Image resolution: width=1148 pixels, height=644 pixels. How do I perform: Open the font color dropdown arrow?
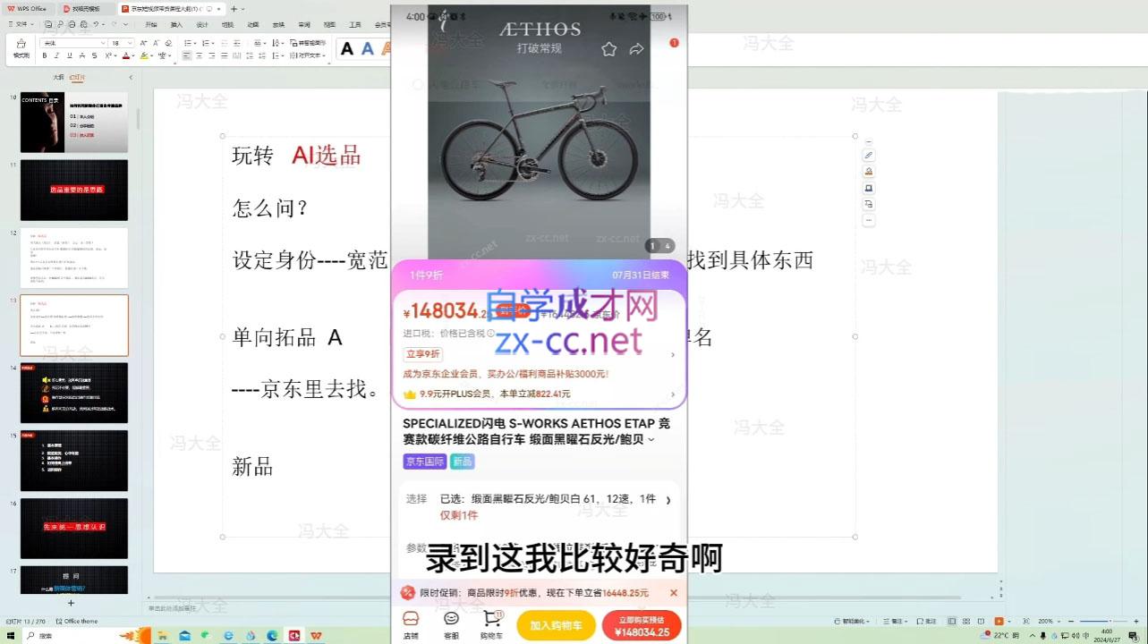click(133, 55)
